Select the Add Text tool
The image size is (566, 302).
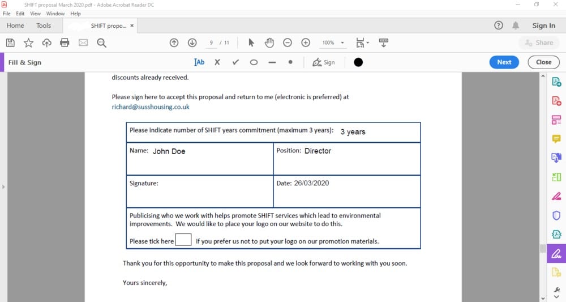(199, 62)
